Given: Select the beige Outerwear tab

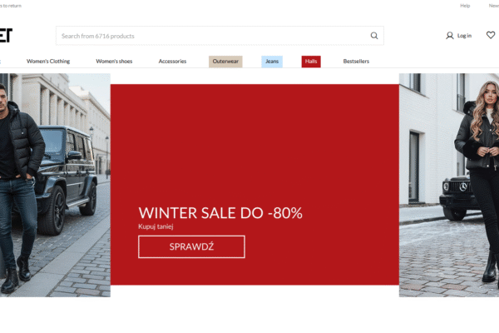Looking at the screenshot, I should [x=225, y=62].
